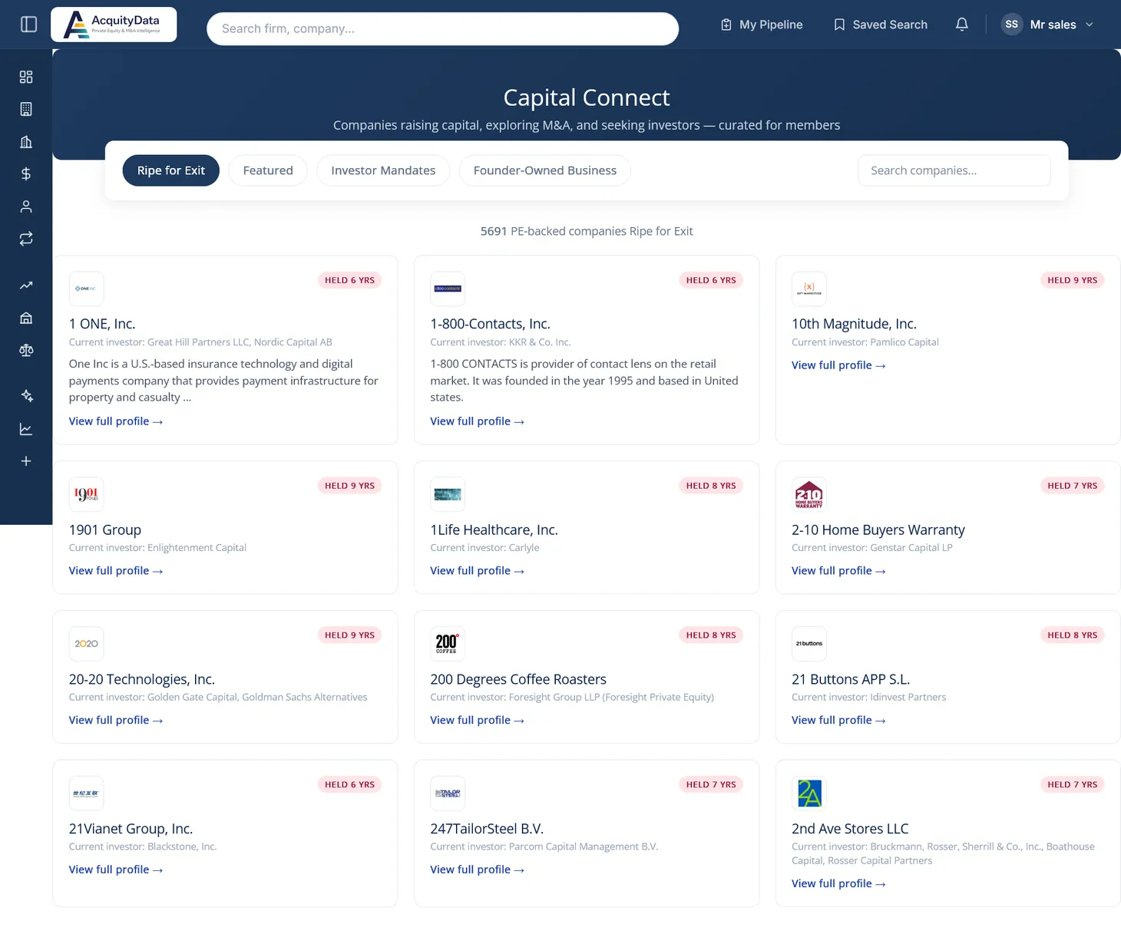Open the bank firms icon in sidebar
This screenshot has height=934, width=1121.
coord(26,142)
